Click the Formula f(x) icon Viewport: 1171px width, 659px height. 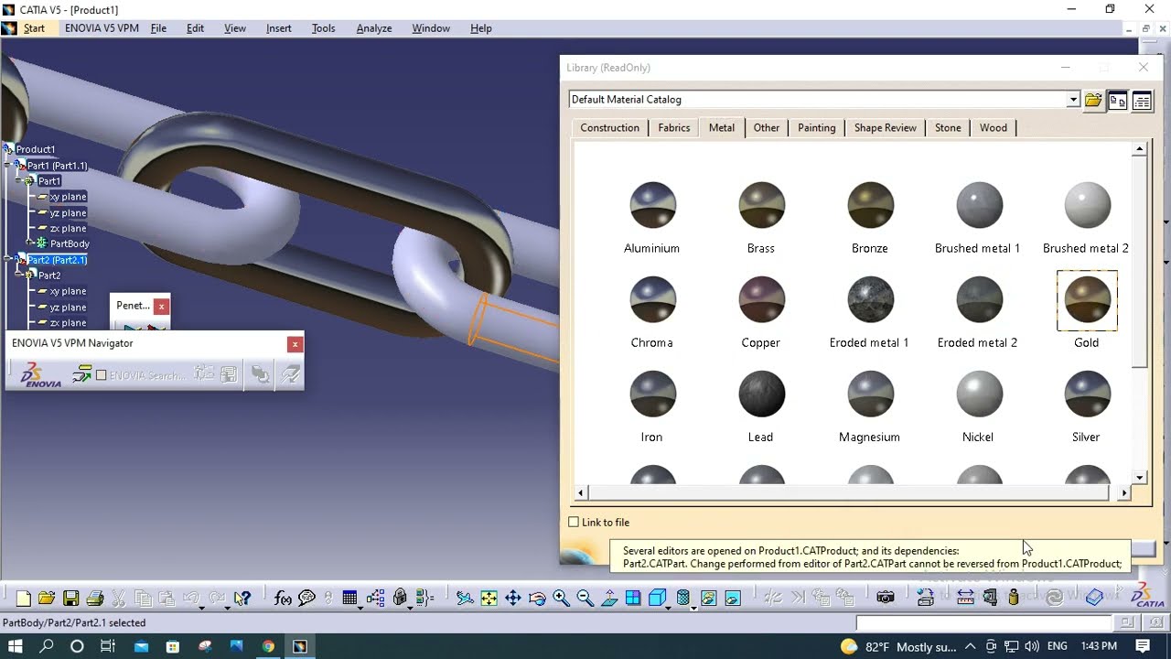283,599
